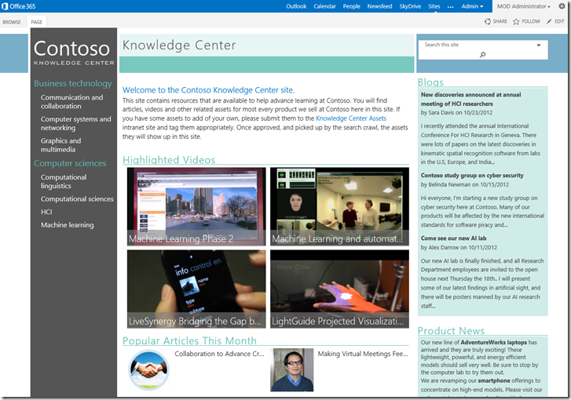Open Graphics and multimedia link
This screenshot has width=571, height=400.
pyautogui.click(x=60, y=145)
